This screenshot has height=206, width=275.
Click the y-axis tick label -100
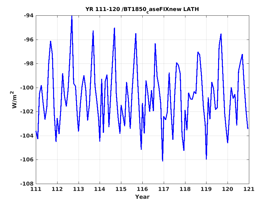(27, 88)
